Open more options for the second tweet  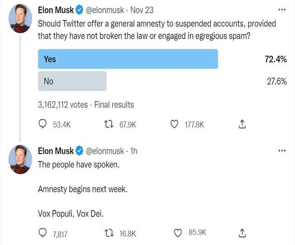tap(281, 151)
